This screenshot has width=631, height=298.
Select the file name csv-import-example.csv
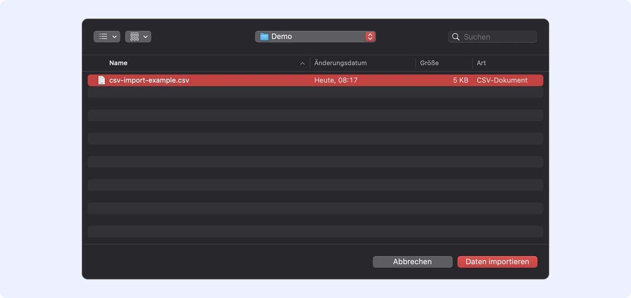pos(149,80)
